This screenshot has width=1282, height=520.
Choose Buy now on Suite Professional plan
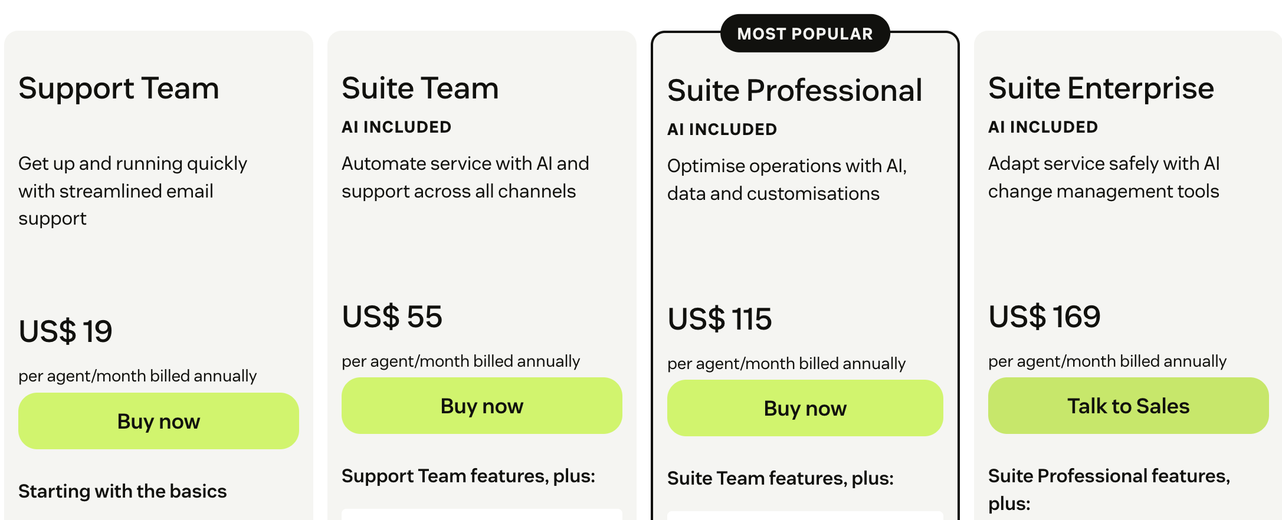(805, 408)
